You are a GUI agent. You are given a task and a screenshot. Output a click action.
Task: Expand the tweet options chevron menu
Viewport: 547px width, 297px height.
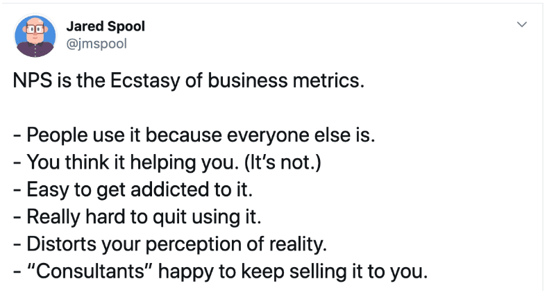[521, 24]
